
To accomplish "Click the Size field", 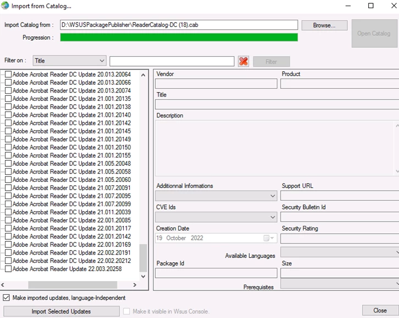I will [340, 273].
